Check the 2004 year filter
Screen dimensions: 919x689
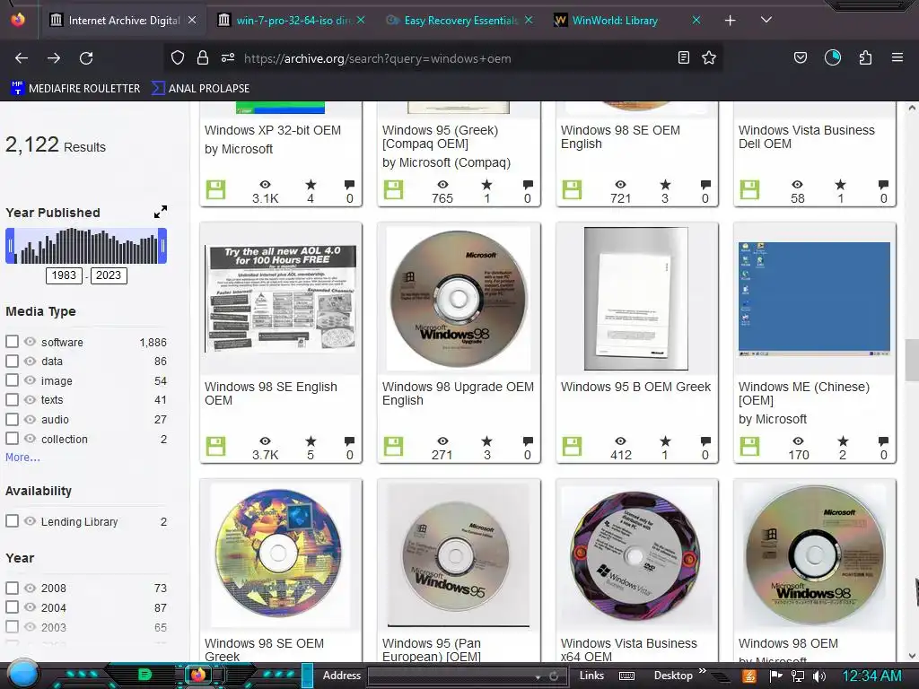coord(12,607)
